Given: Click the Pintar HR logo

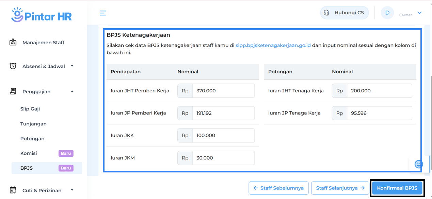Looking at the screenshot, I should click(41, 15).
